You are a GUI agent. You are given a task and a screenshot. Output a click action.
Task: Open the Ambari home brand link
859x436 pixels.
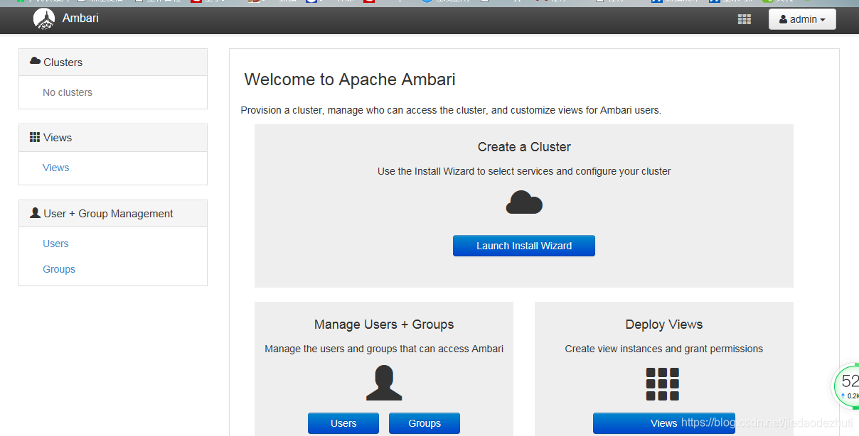click(80, 18)
